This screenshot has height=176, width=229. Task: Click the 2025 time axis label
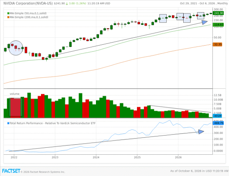(x=137, y=157)
